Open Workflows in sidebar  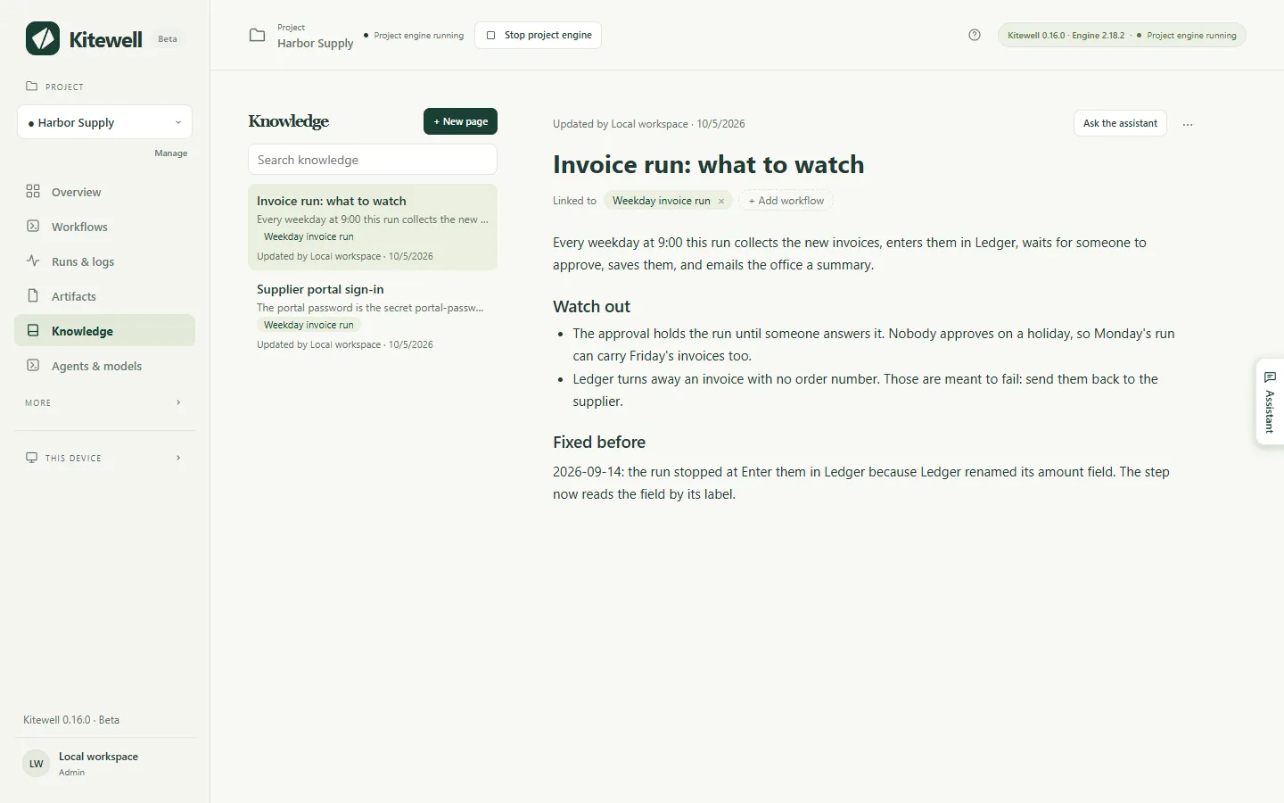pos(104,226)
